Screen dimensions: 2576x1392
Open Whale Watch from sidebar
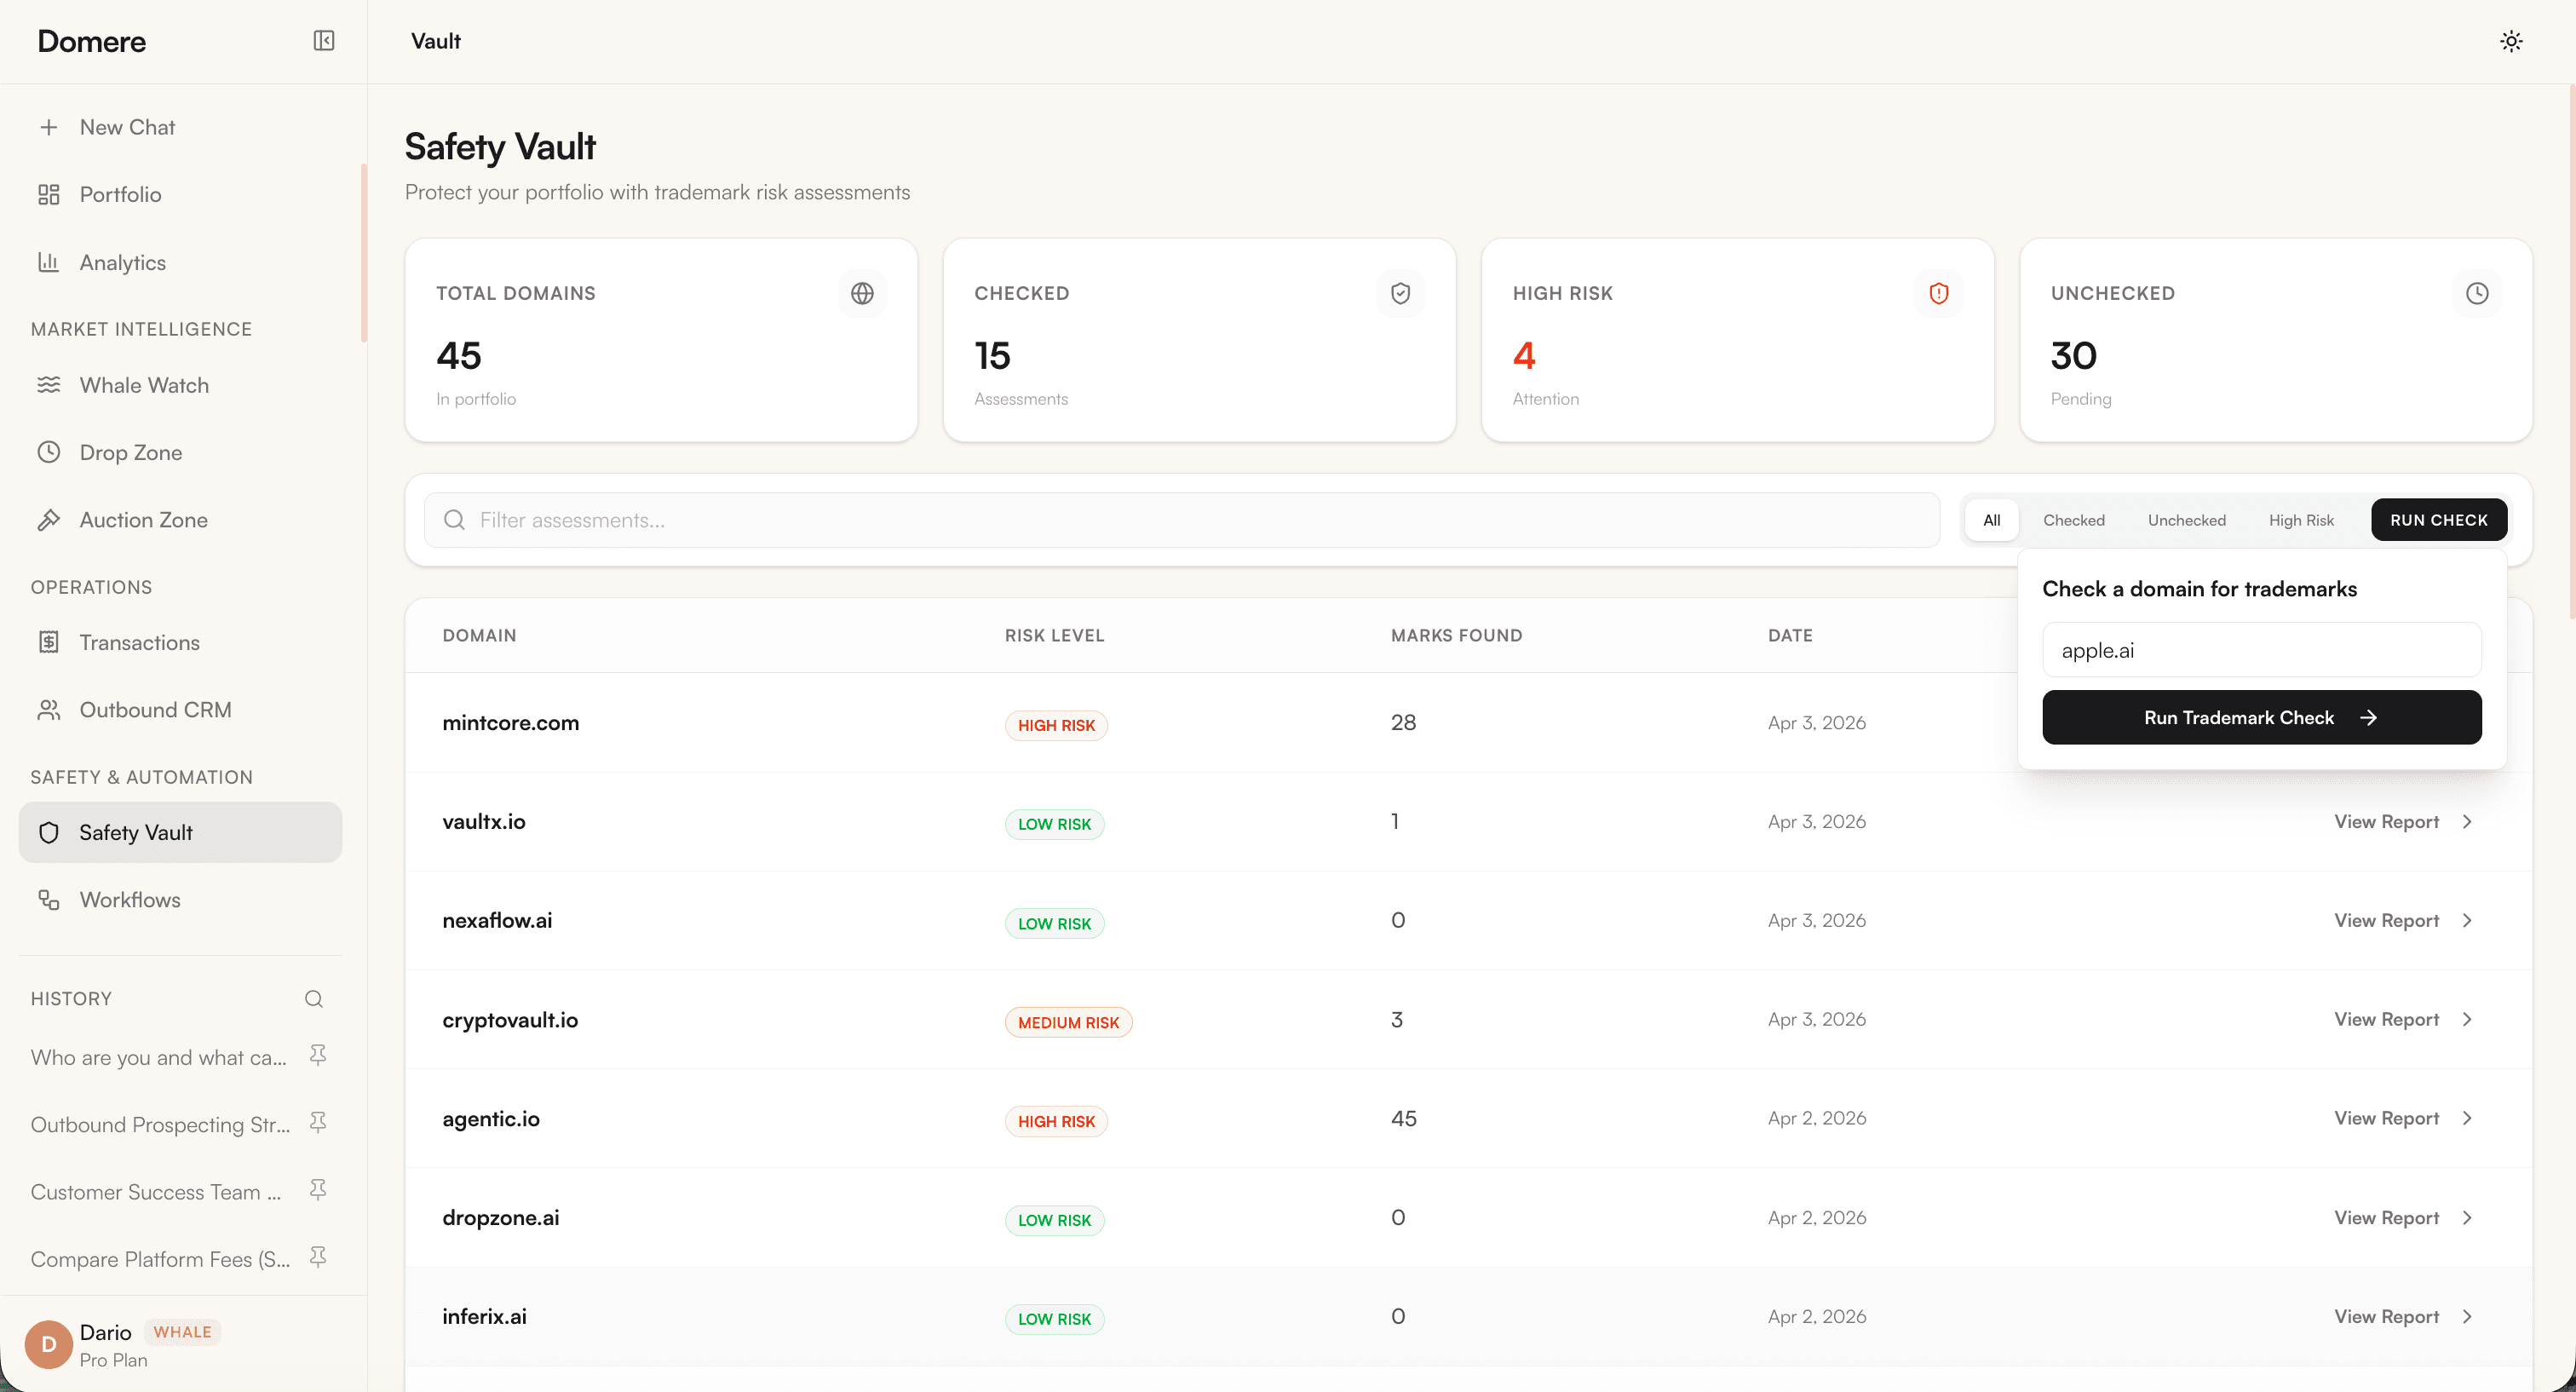144,385
